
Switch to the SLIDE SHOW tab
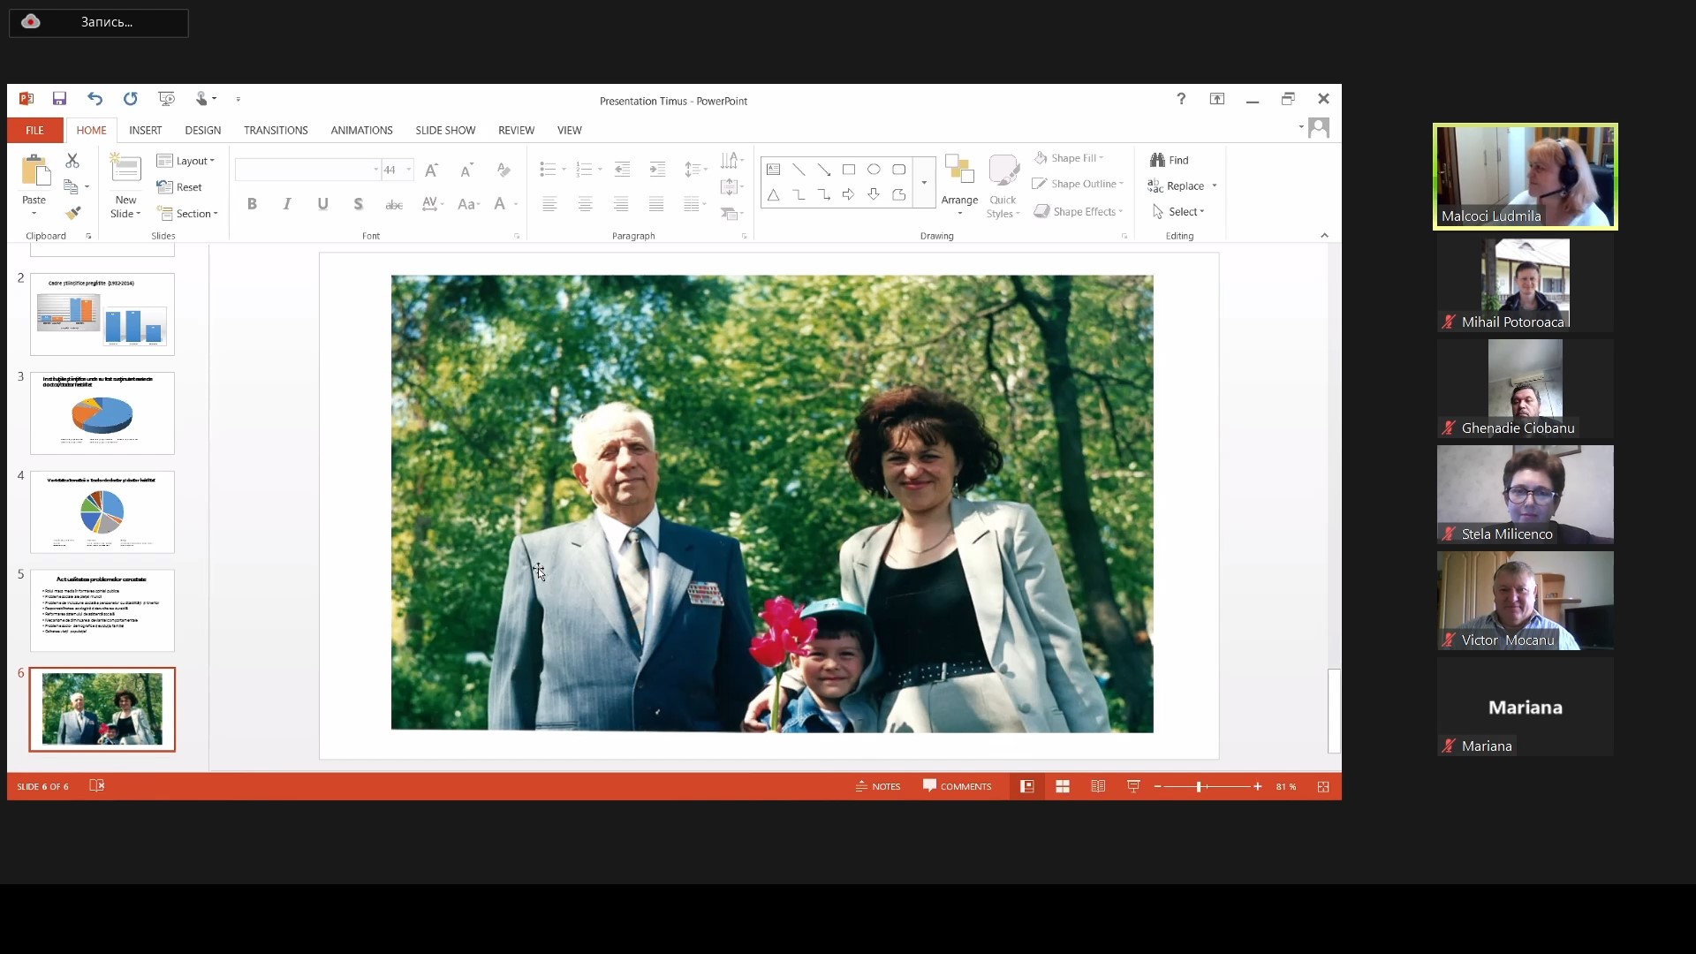tap(445, 130)
